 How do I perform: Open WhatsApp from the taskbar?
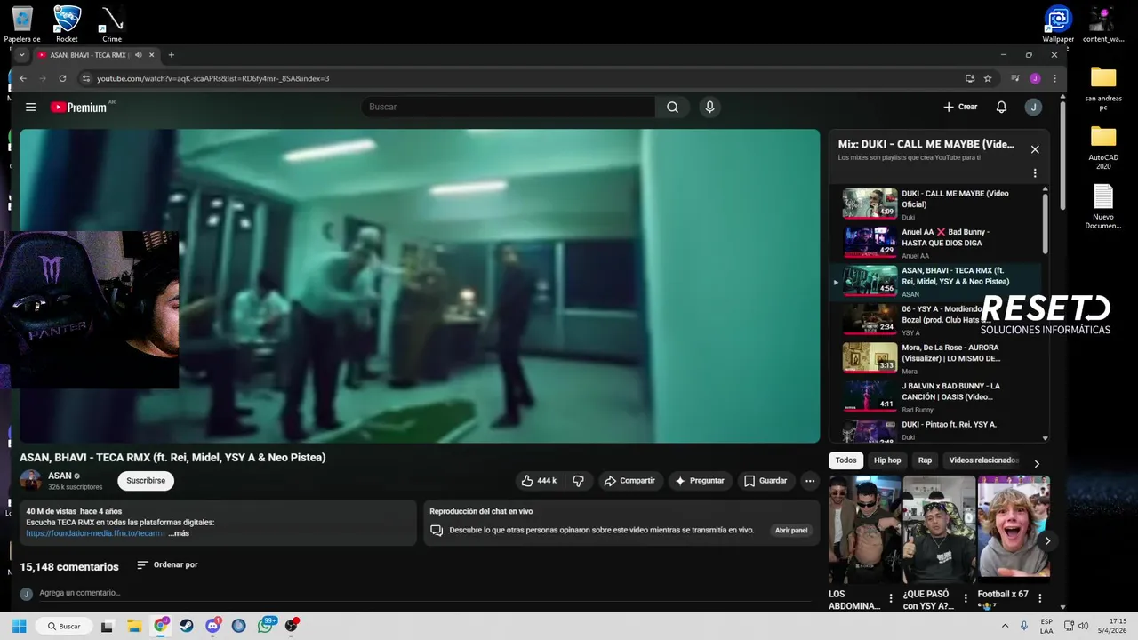coord(266,626)
